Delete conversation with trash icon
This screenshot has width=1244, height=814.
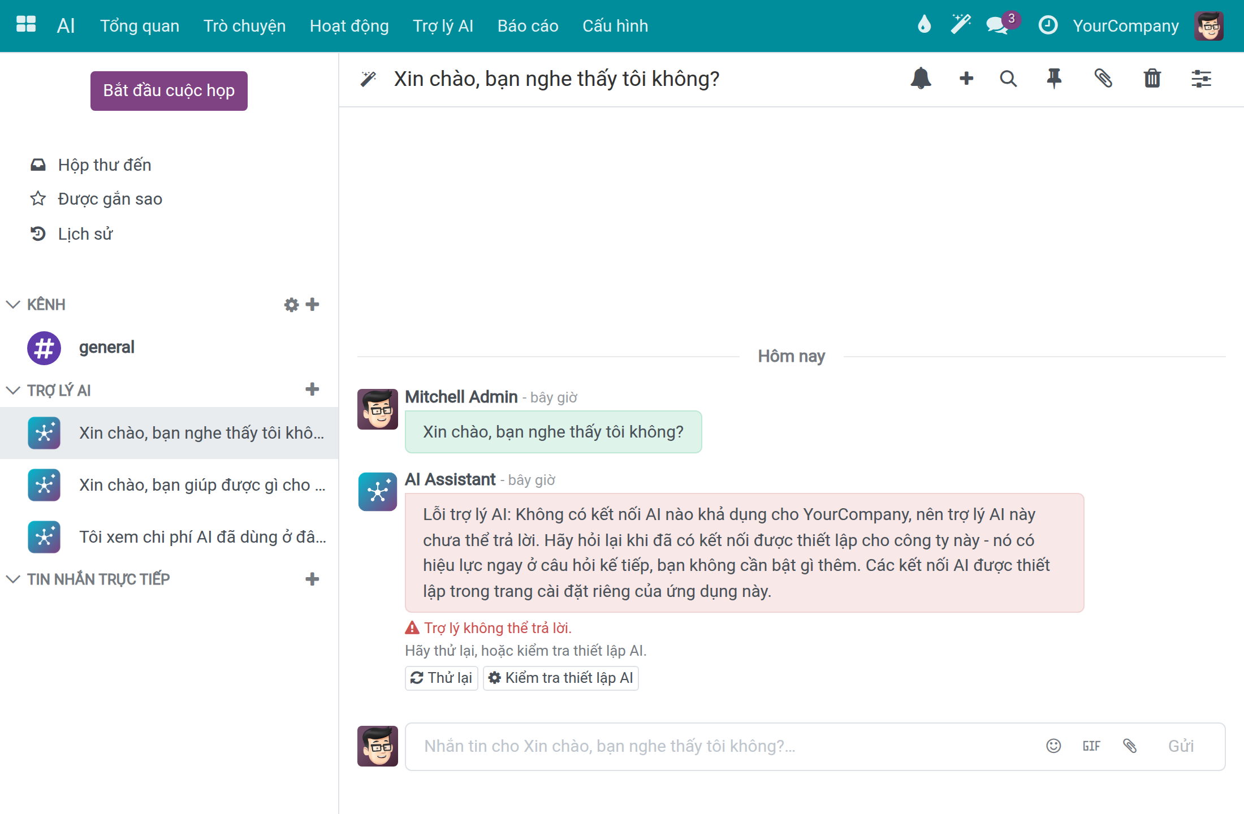pos(1152,78)
